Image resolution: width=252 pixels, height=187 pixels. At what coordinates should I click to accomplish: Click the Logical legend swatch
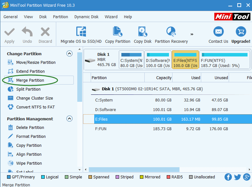pos(43,177)
